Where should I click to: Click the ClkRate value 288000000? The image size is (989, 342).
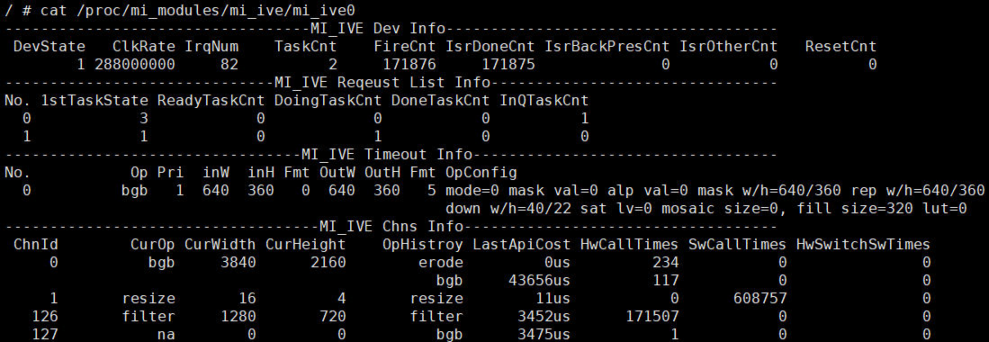(x=135, y=65)
